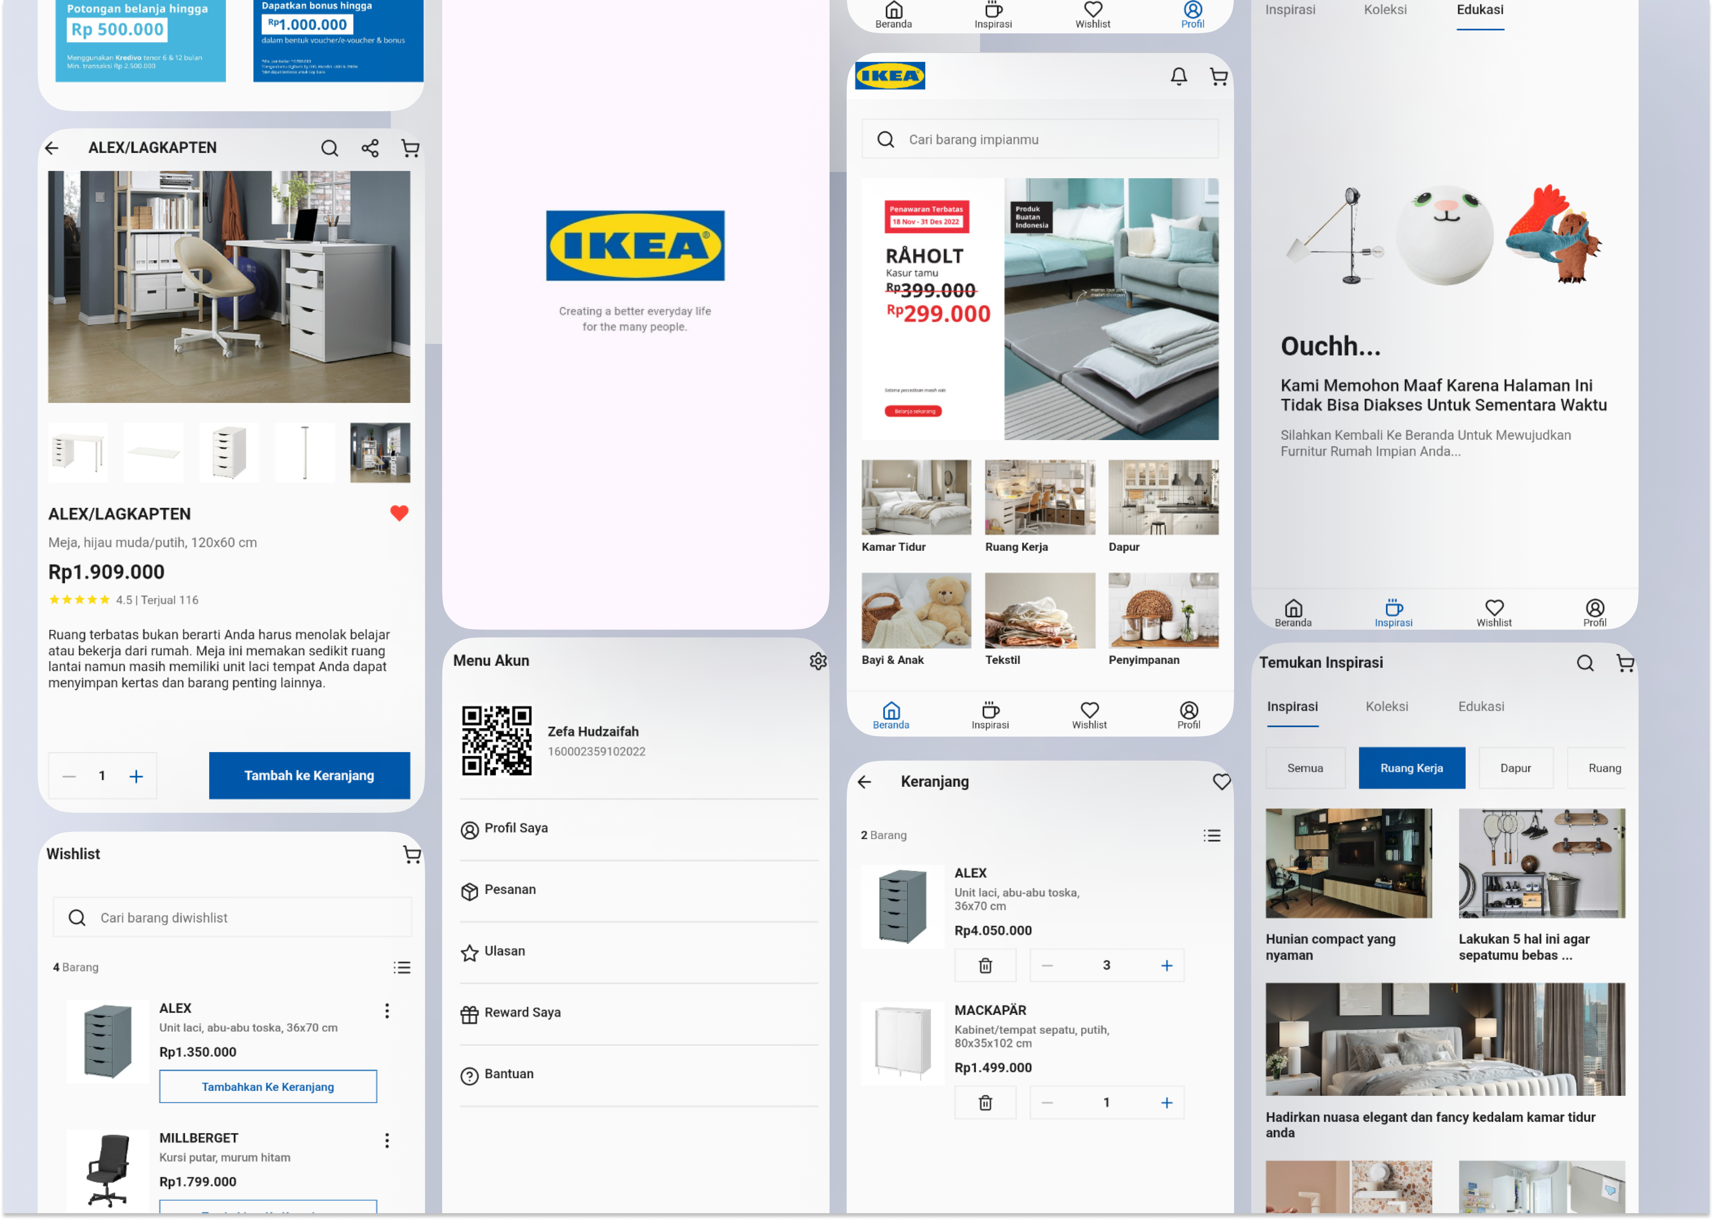1713x1220 pixels.
Task: Open the cart in the Temukan Inspirasi header
Action: (x=1625, y=663)
